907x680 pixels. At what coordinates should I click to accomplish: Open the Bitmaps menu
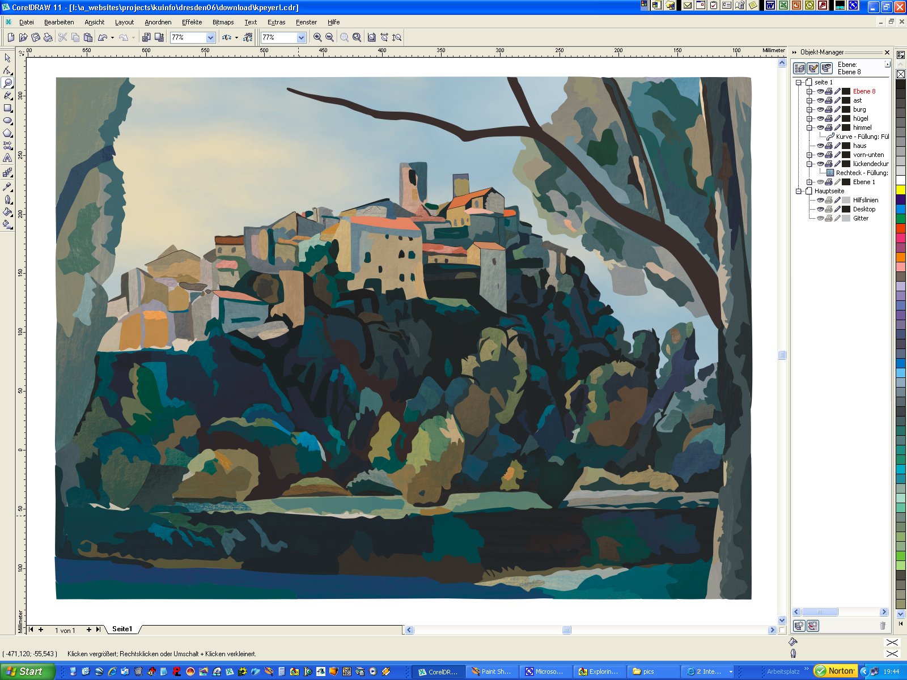223,22
